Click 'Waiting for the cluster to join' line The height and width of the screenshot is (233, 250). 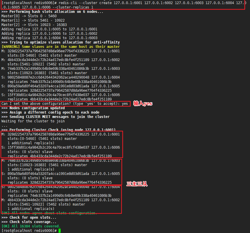(33, 121)
